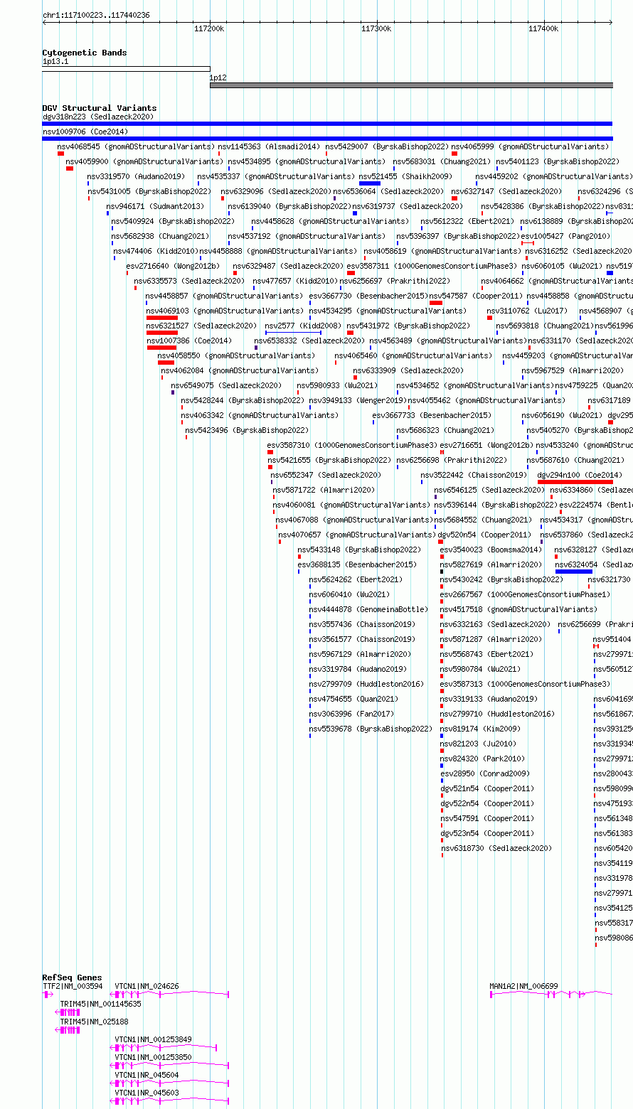Select the esv3540023 (Boomsma2014) label
The width and height of the screenshot is (633, 1109).
tap(491, 550)
